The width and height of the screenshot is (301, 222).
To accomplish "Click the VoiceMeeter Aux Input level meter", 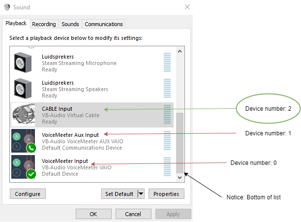I will click(167, 141).
